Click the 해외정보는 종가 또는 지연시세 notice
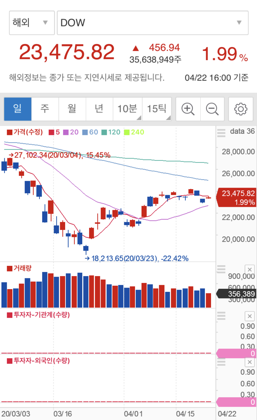 (x=87, y=78)
